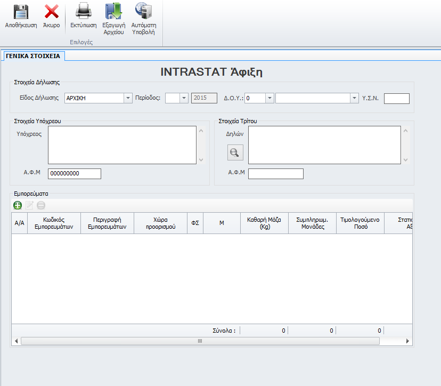Click the Εκτύπωση printer icon
This screenshot has width=441, height=386.
84,11
